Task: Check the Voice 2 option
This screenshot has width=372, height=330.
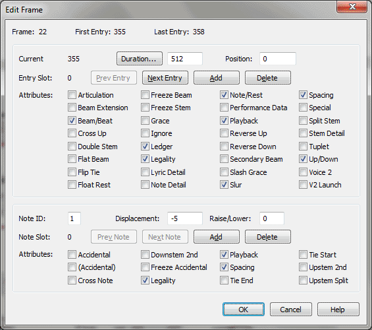Action: pyautogui.click(x=303, y=172)
